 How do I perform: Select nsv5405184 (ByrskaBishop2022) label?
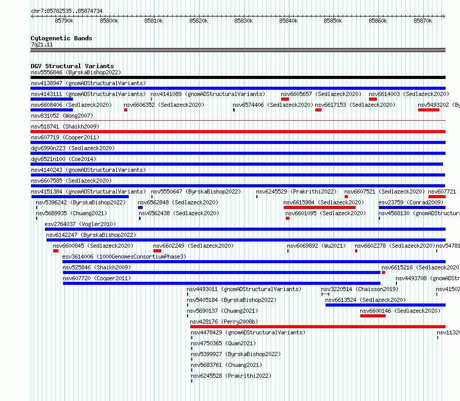[x=232, y=300]
